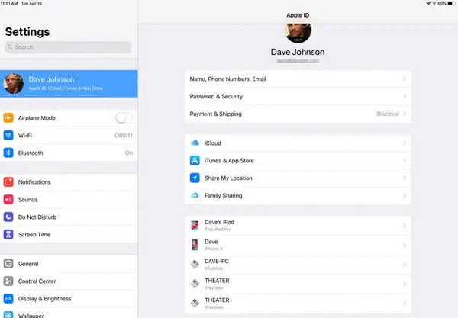Image resolution: width=458 pixels, height=318 pixels.
Task: Tap the Wallpaper label in sidebar
Action: 31,316
